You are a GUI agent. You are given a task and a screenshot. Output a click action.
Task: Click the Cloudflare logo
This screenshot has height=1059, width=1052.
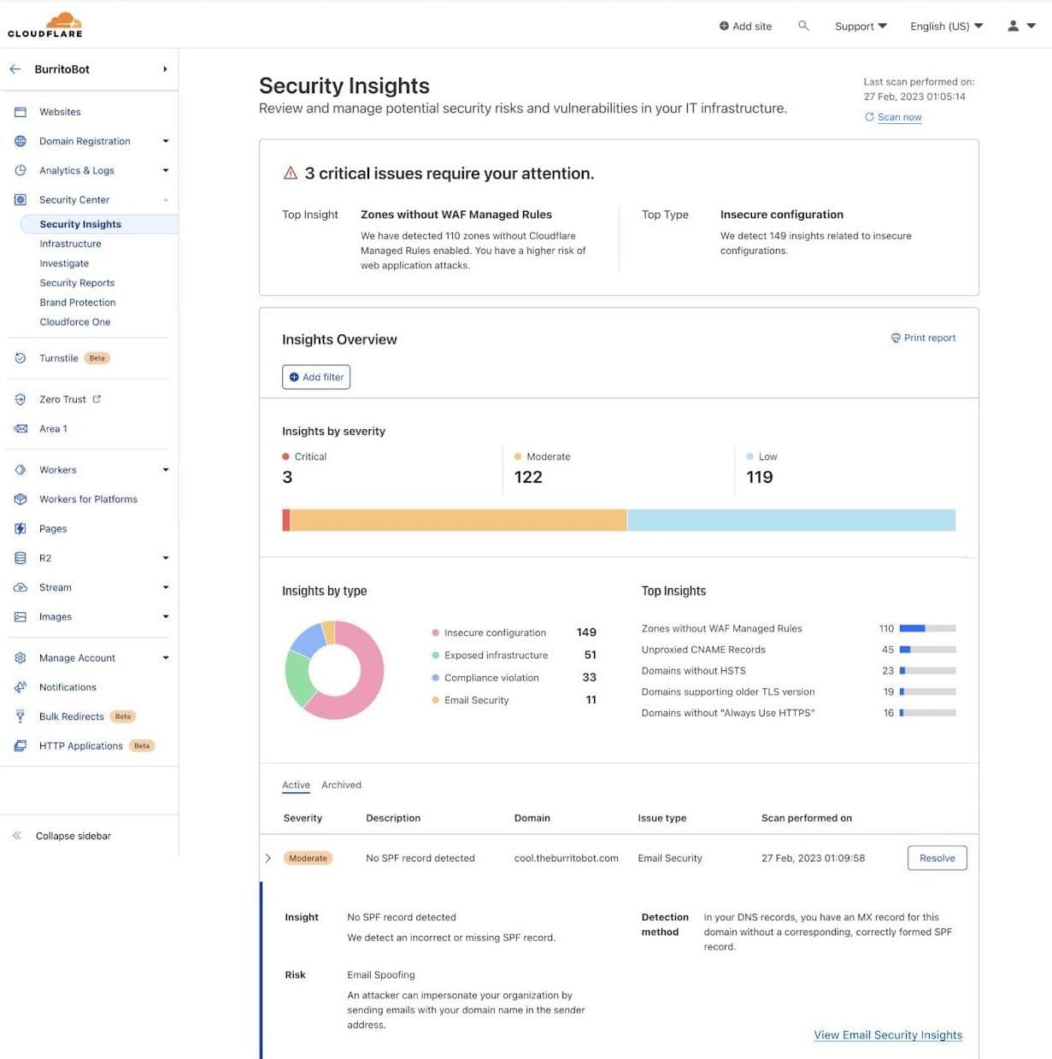pyautogui.click(x=45, y=25)
